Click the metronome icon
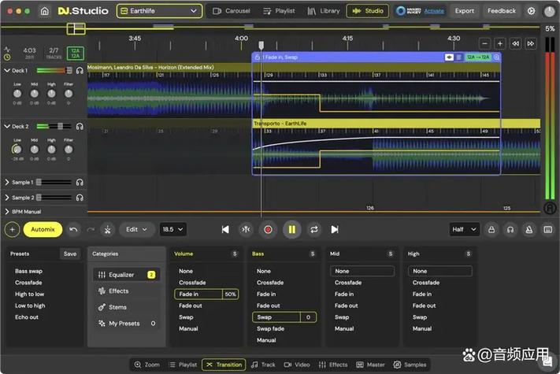Viewport: 560px width, 374px height. point(529,229)
